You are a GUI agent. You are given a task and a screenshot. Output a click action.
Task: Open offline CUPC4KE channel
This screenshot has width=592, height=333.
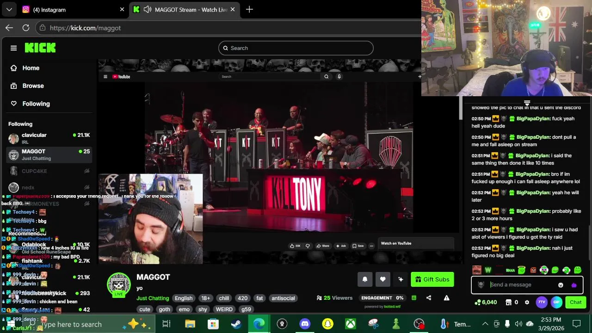click(49, 171)
